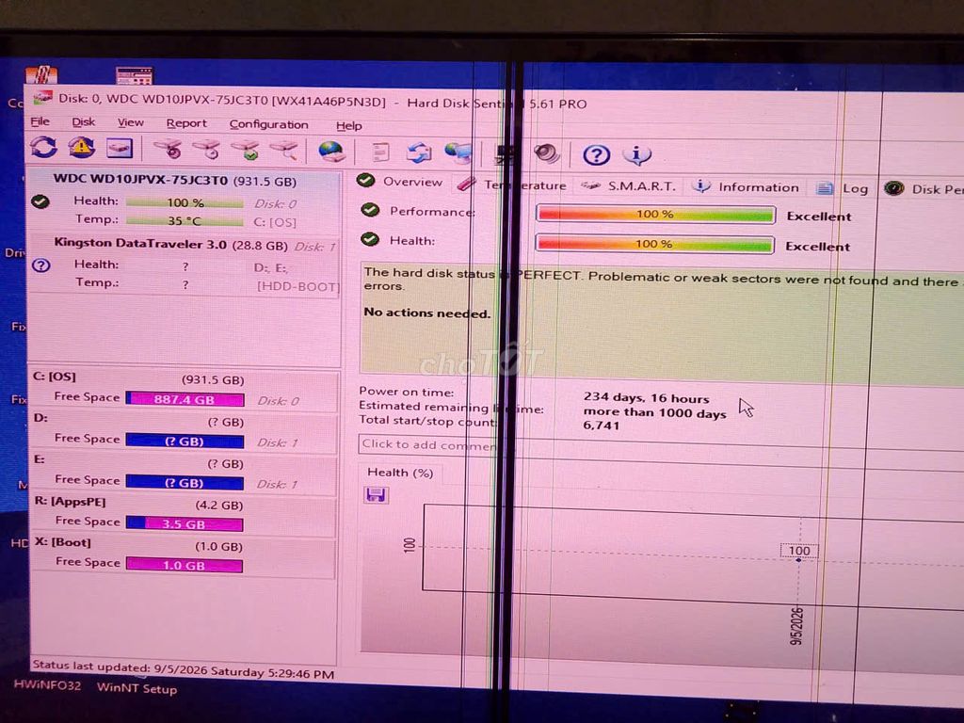
Task: Switch to the S.M.A.R.T. tab
Action: coord(628,186)
